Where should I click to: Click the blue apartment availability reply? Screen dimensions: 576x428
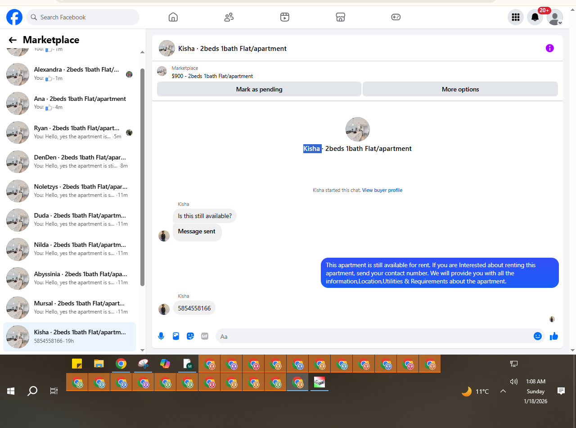440,273
